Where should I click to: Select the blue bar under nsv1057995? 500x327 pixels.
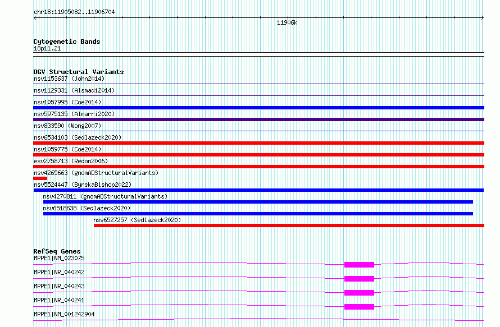[258, 108]
